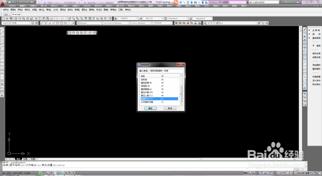322x176 pixels.
Task: Select the Line tool in the left draw toolbar
Action: tap(2, 29)
